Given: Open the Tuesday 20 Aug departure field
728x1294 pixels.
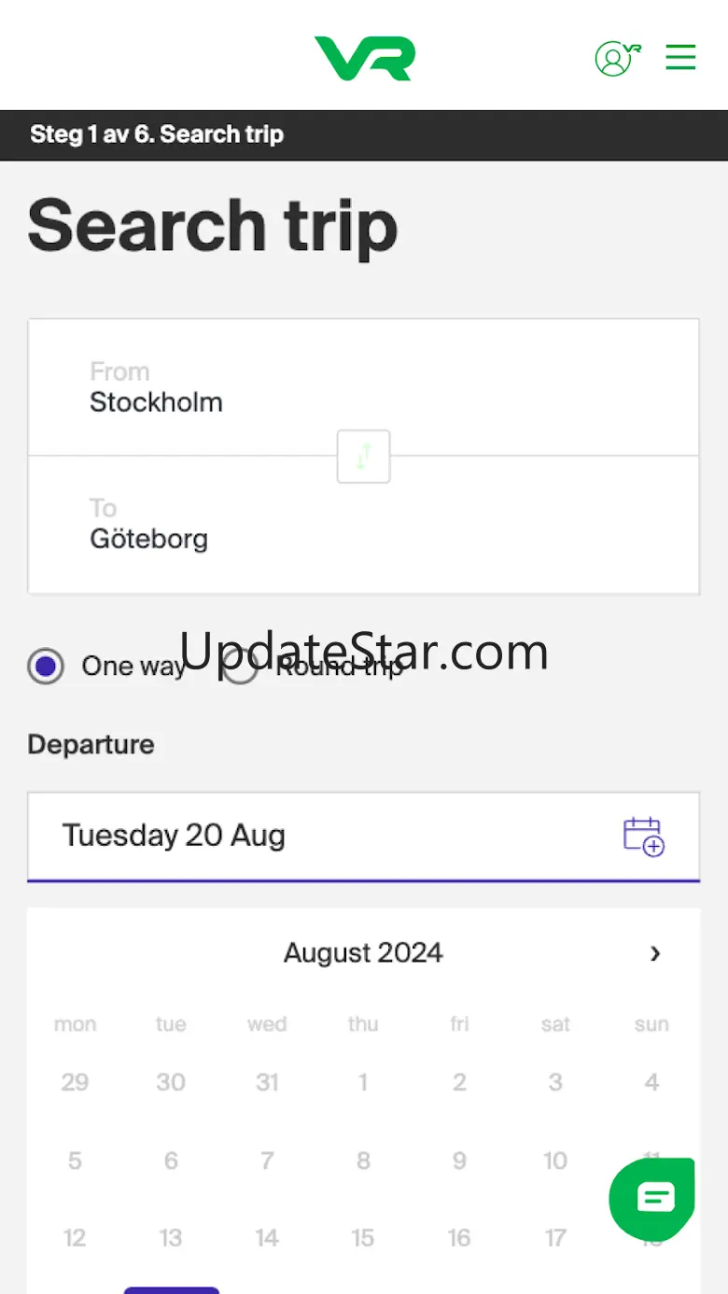Looking at the screenshot, I should [x=317, y=836].
